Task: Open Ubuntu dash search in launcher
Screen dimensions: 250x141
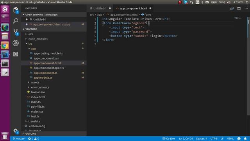Action: [x=5, y=9]
